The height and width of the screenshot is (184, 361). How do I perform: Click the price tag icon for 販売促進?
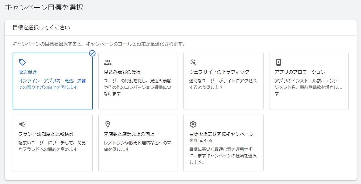click(22, 62)
